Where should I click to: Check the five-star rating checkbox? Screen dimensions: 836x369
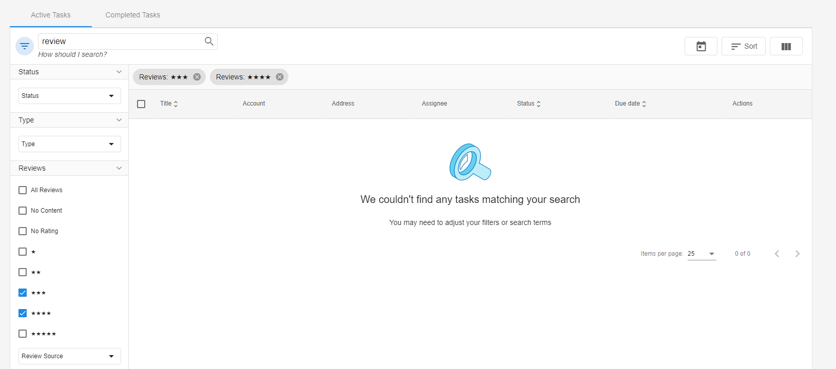point(23,334)
